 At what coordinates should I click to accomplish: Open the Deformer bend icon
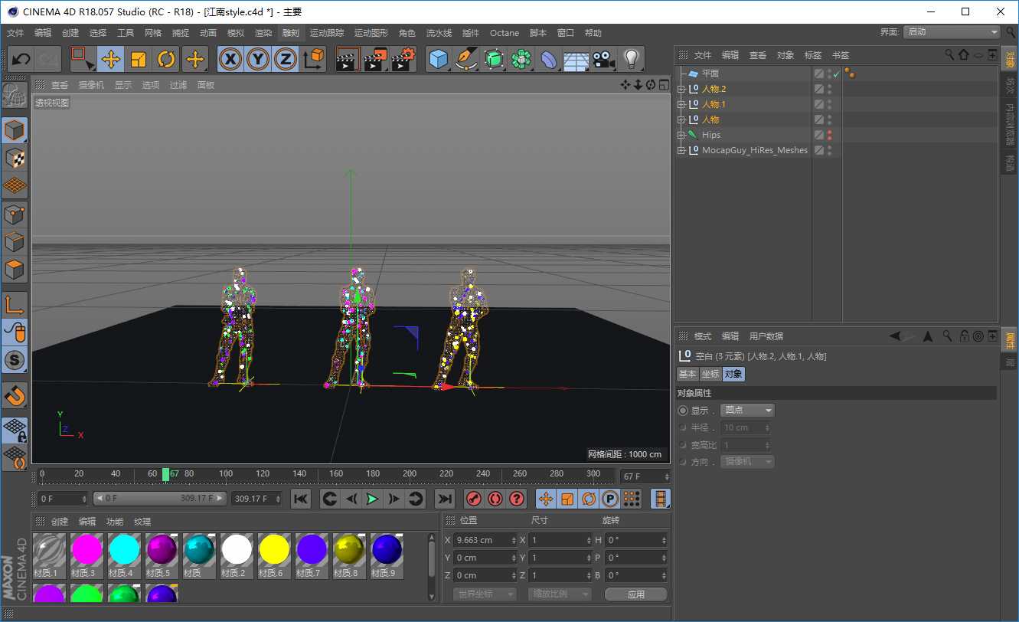coord(549,59)
